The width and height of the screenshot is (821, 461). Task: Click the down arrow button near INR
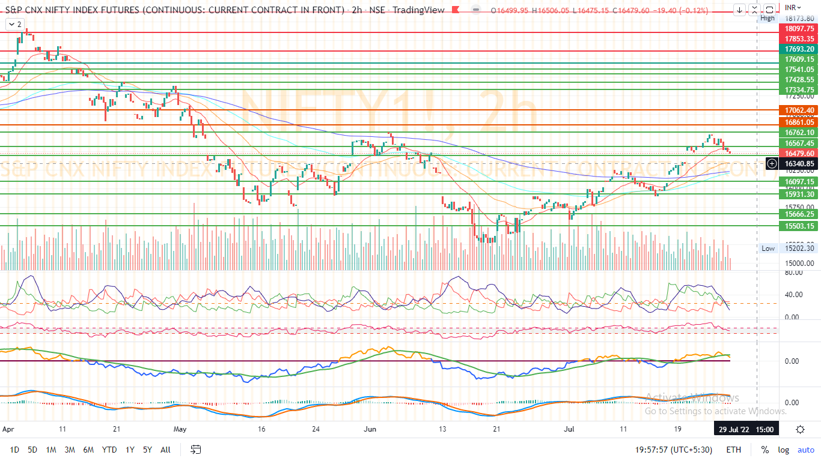pyautogui.click(x=739, y=10)
